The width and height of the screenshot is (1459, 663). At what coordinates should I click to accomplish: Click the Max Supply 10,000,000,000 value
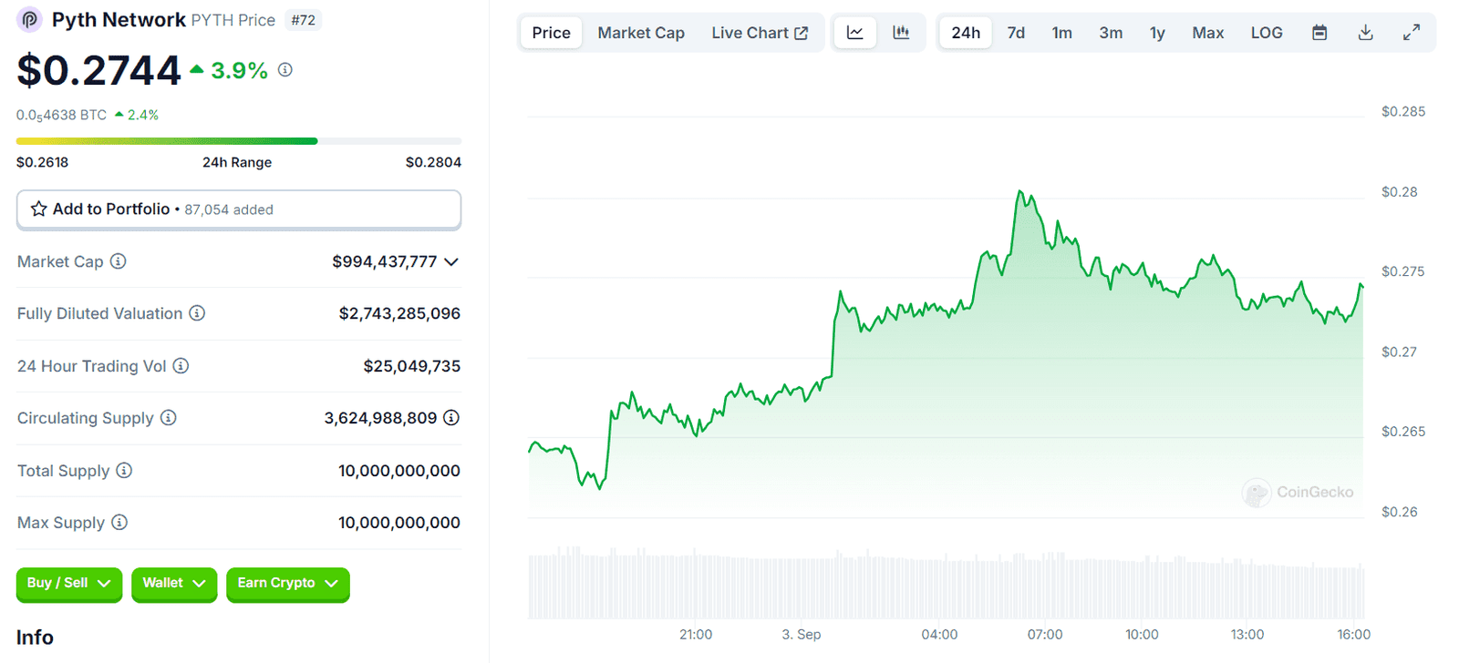click(399, 523)
